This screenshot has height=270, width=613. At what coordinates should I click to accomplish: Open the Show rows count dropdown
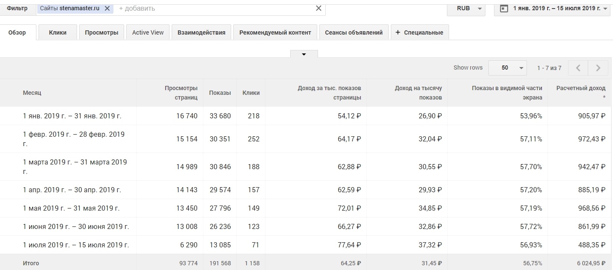coord(508,68)
